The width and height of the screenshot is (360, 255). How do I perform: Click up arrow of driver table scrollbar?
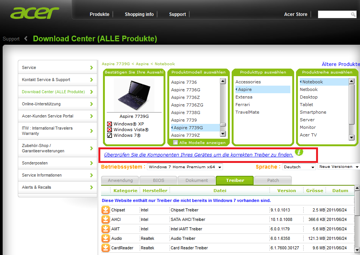click(x=357, y=188)
